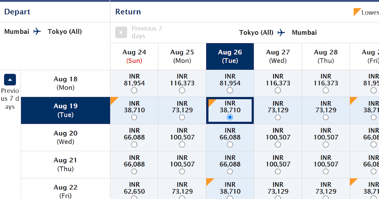Click the Previous 7 days left-arrow icon
379x199 pixels.
[121, 32]
